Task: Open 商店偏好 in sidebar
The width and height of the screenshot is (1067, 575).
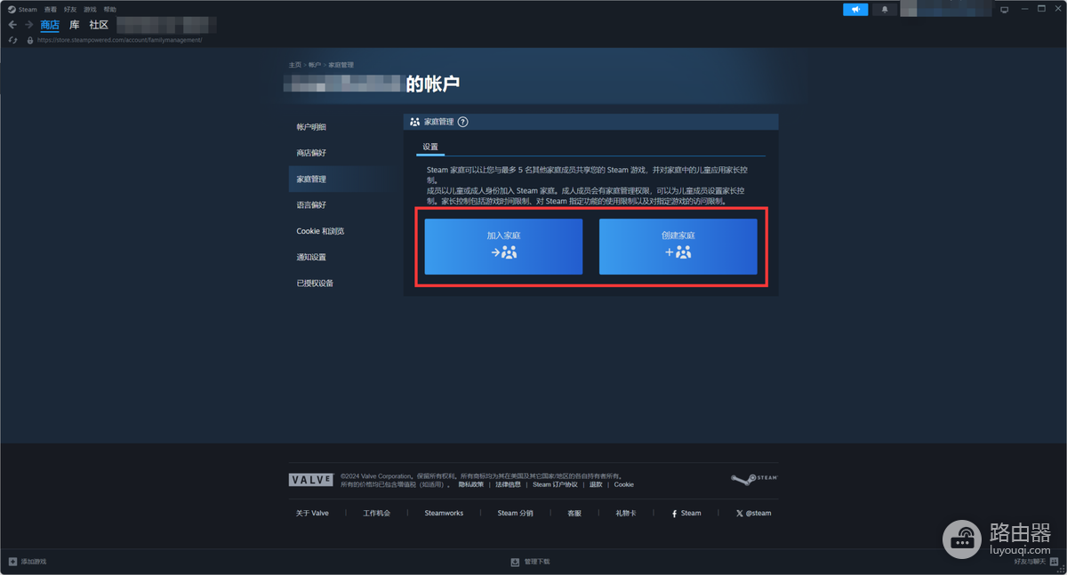Action: point(311,153)
